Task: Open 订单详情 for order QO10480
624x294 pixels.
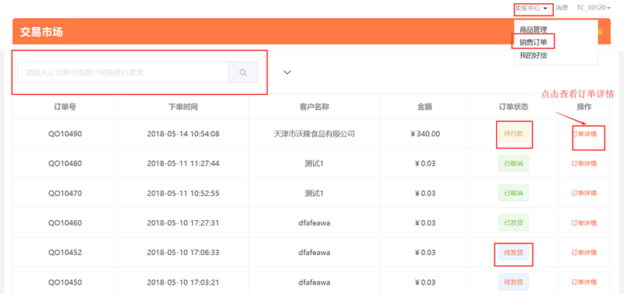Action: [584, 163]
